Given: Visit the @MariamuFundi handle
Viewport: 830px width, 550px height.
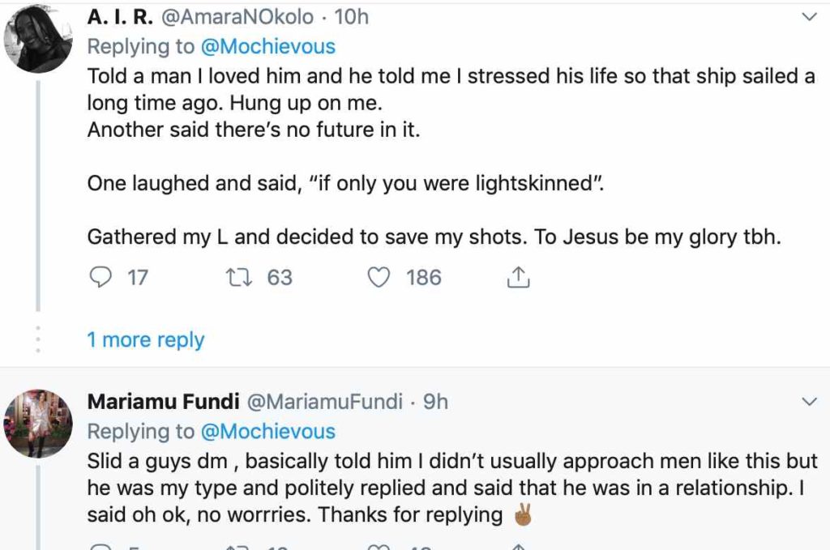Looking at the screenshot, I should click(x=323, y=402).
